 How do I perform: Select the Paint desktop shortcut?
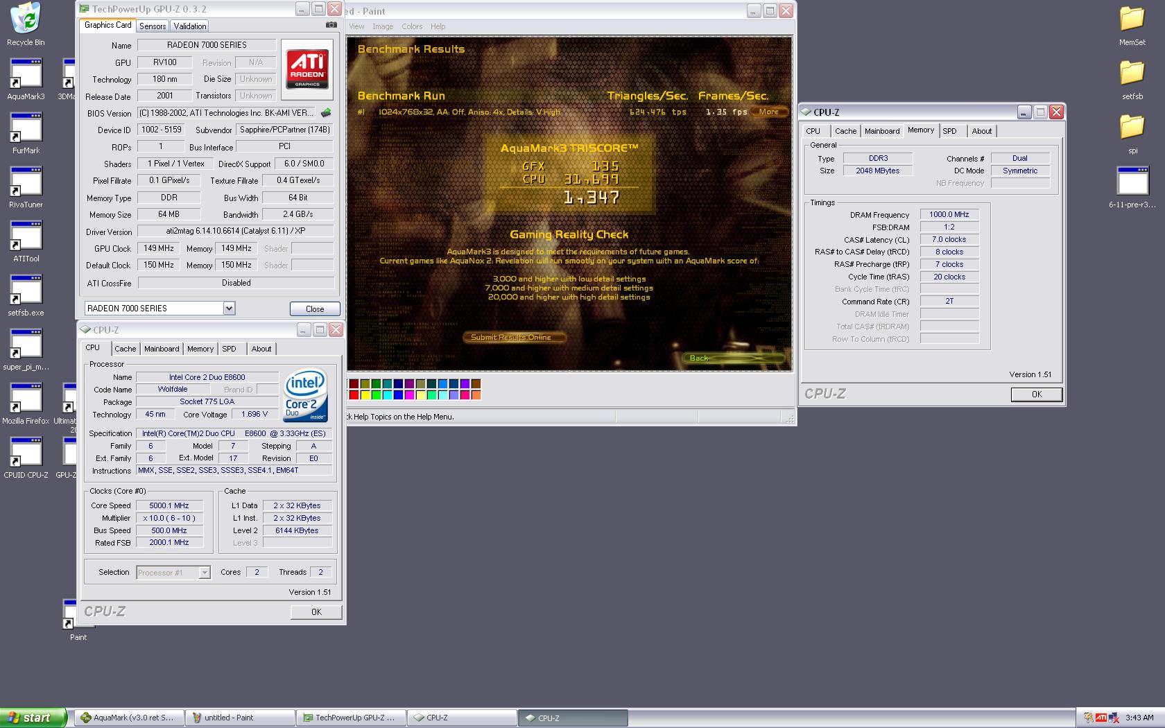(x=78, y=620)
